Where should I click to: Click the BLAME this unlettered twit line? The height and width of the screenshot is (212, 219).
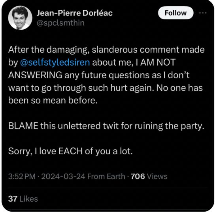(x=106, y=126)
